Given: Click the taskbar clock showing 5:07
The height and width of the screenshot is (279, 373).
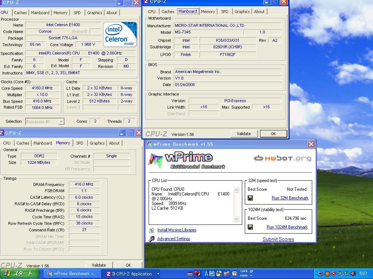Looking at the screenshot, I should (363, 274).
